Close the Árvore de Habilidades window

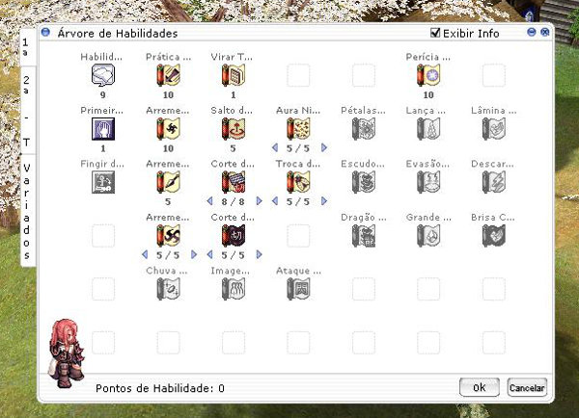coord(544,32)
